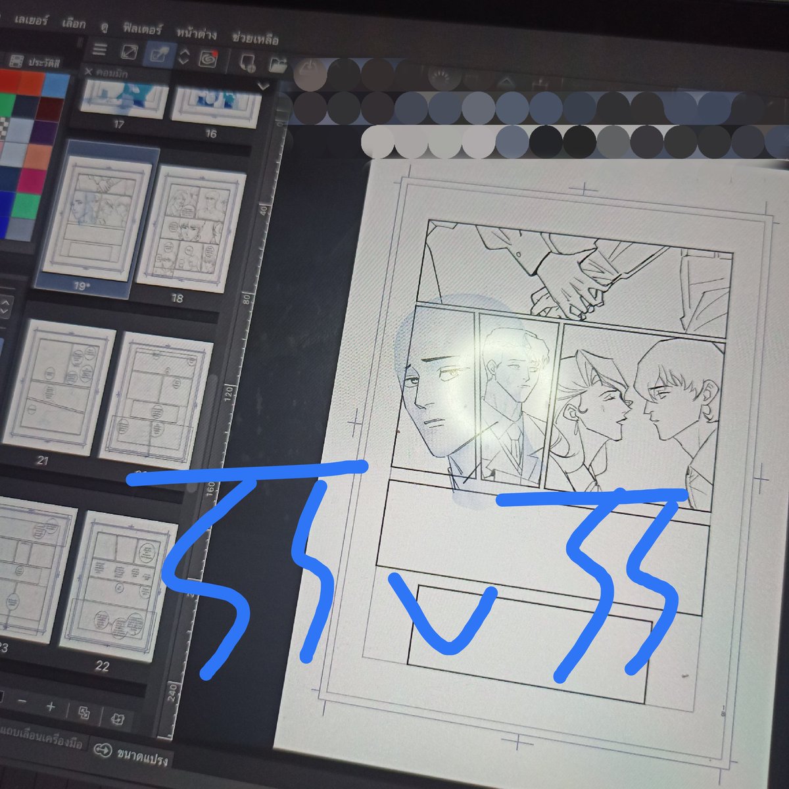Viewport: 789px width, 789px height.
Task: Click the up/down stepper in page toolbar
Action: (x=185, y=57)
